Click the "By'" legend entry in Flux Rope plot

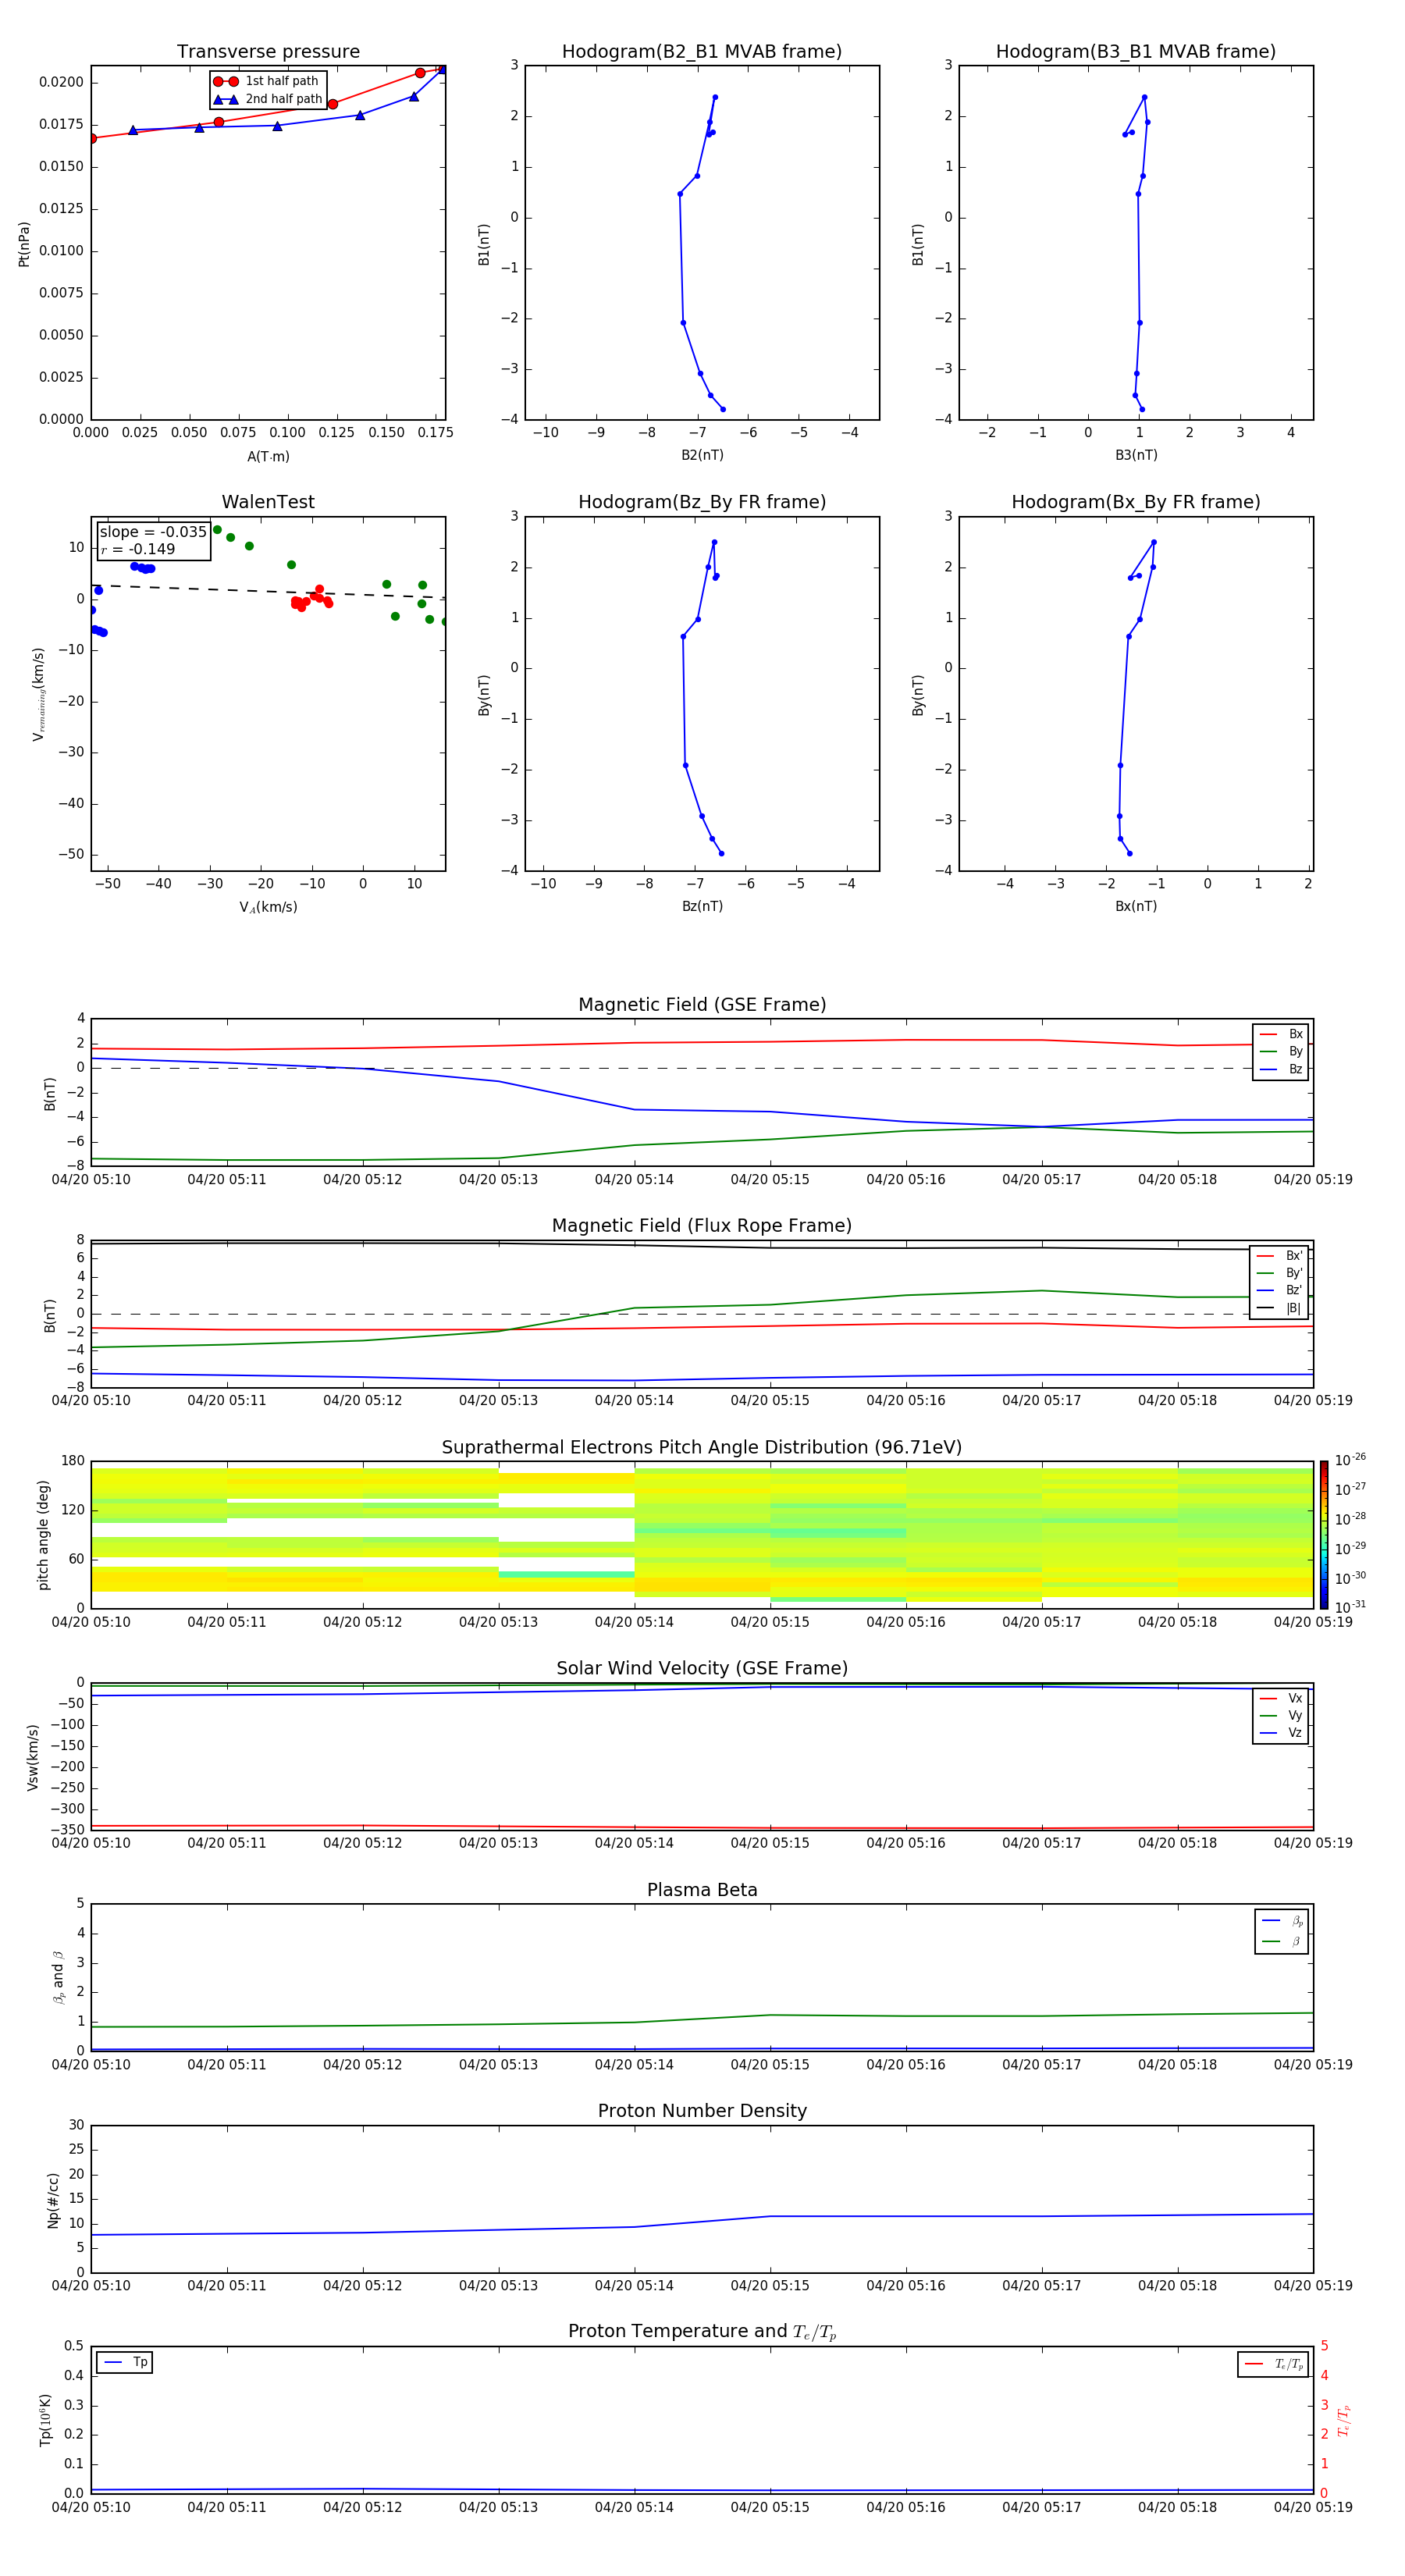(x=1280, y=1273)
